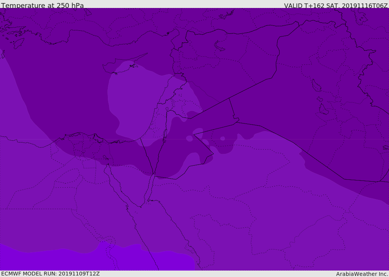Screen dimensions: 389x277
Task: Click the 'Temperature at 250 hPa' title text
Action: click(x=43, y=5)
